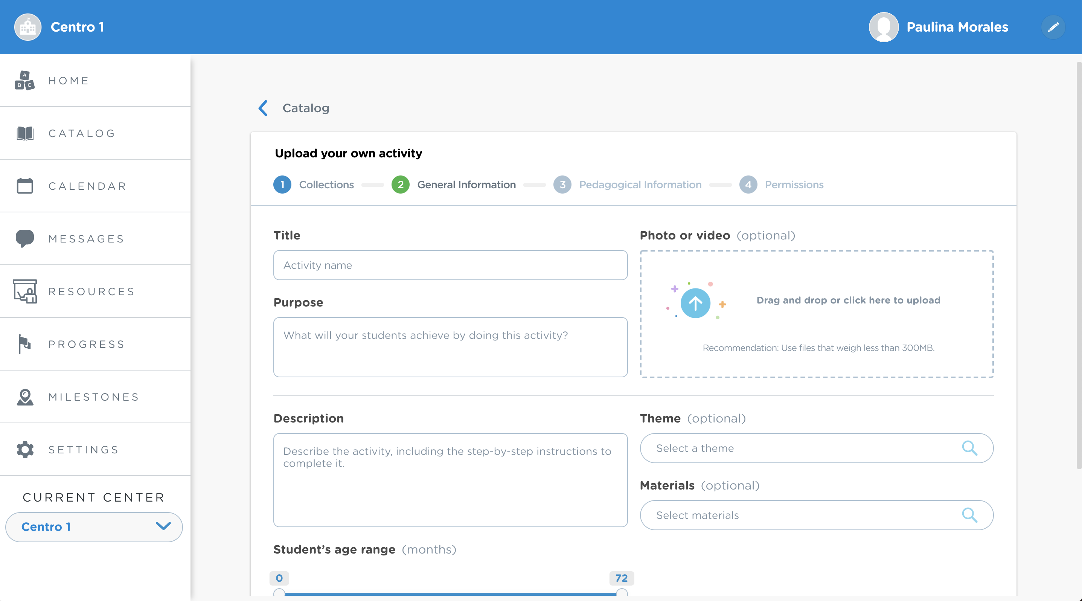The image size is (1082, 601).
Task: Open the SETTINGS menu item
Action: [95, 449]
